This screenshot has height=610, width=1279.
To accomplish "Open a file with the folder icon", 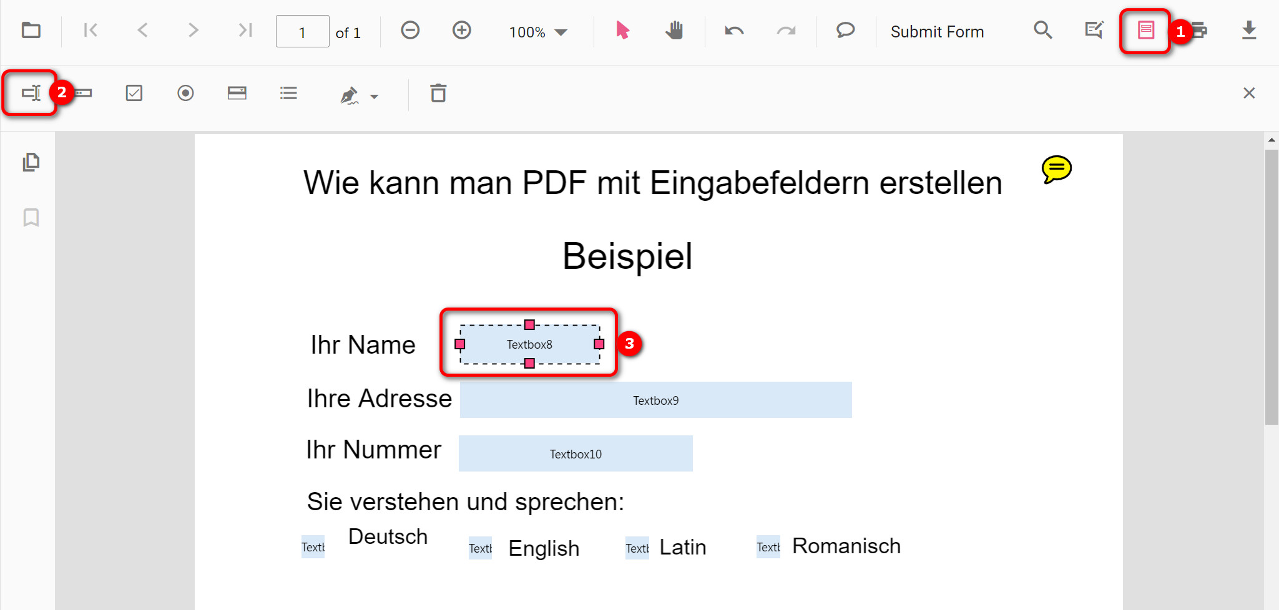I will pyautogui.click(x=31, y=30).
